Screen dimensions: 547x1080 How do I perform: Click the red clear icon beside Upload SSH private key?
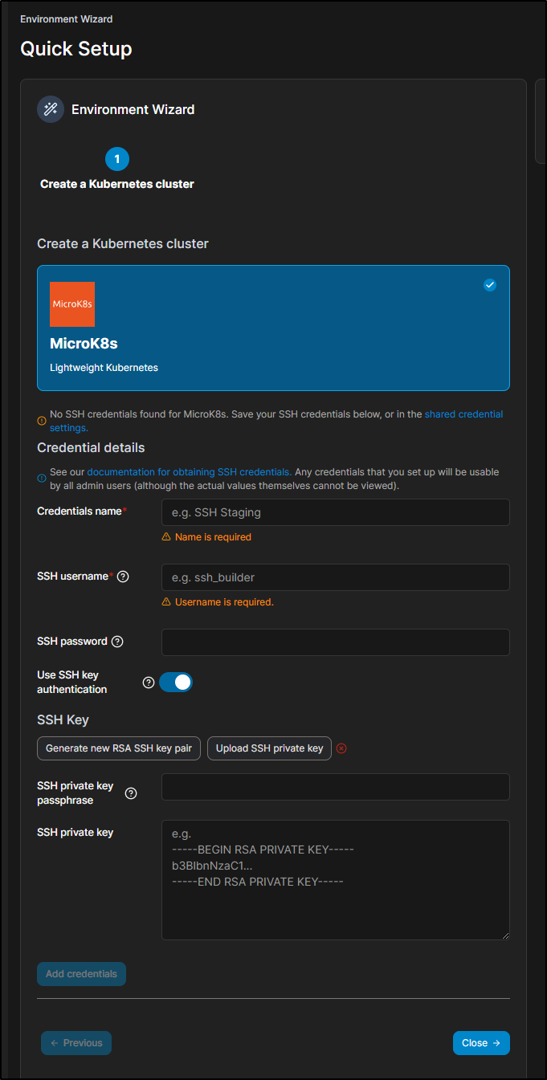(x=341, y=748)
